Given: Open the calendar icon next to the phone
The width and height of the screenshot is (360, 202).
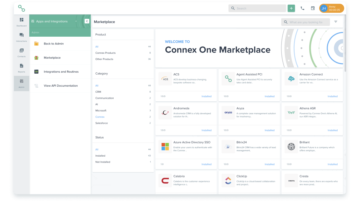Looking at the screenshot, I should point(313,8).
